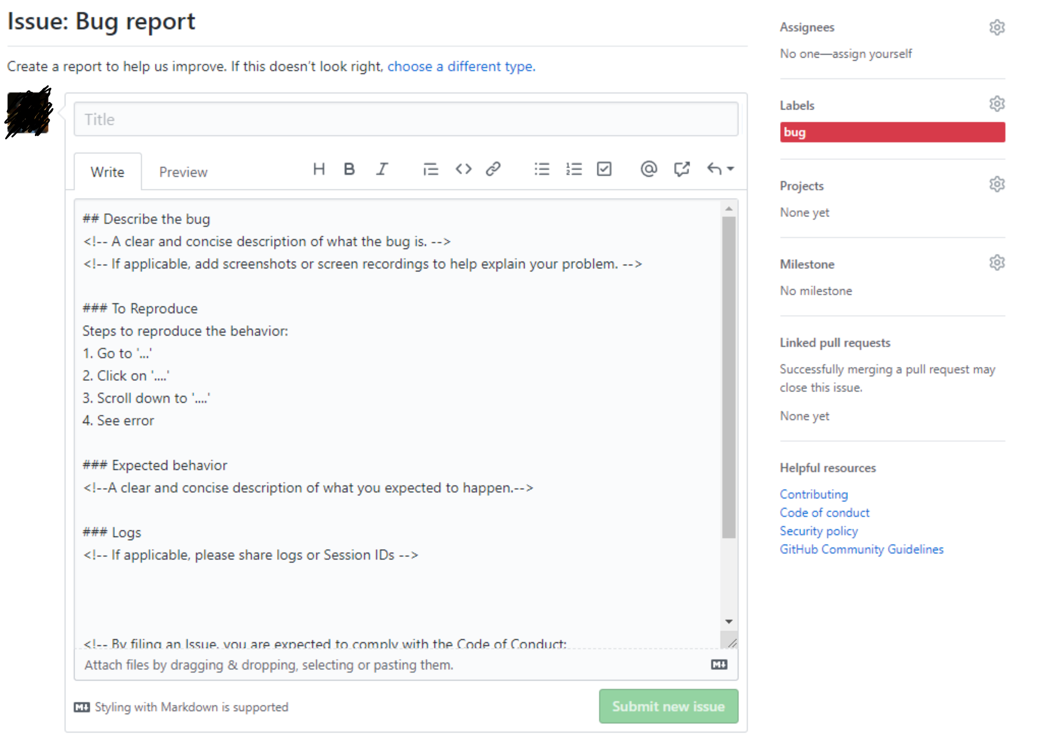1062x741 pixels.
Task: Open Milestone settings gear
Action: [997, 262]
